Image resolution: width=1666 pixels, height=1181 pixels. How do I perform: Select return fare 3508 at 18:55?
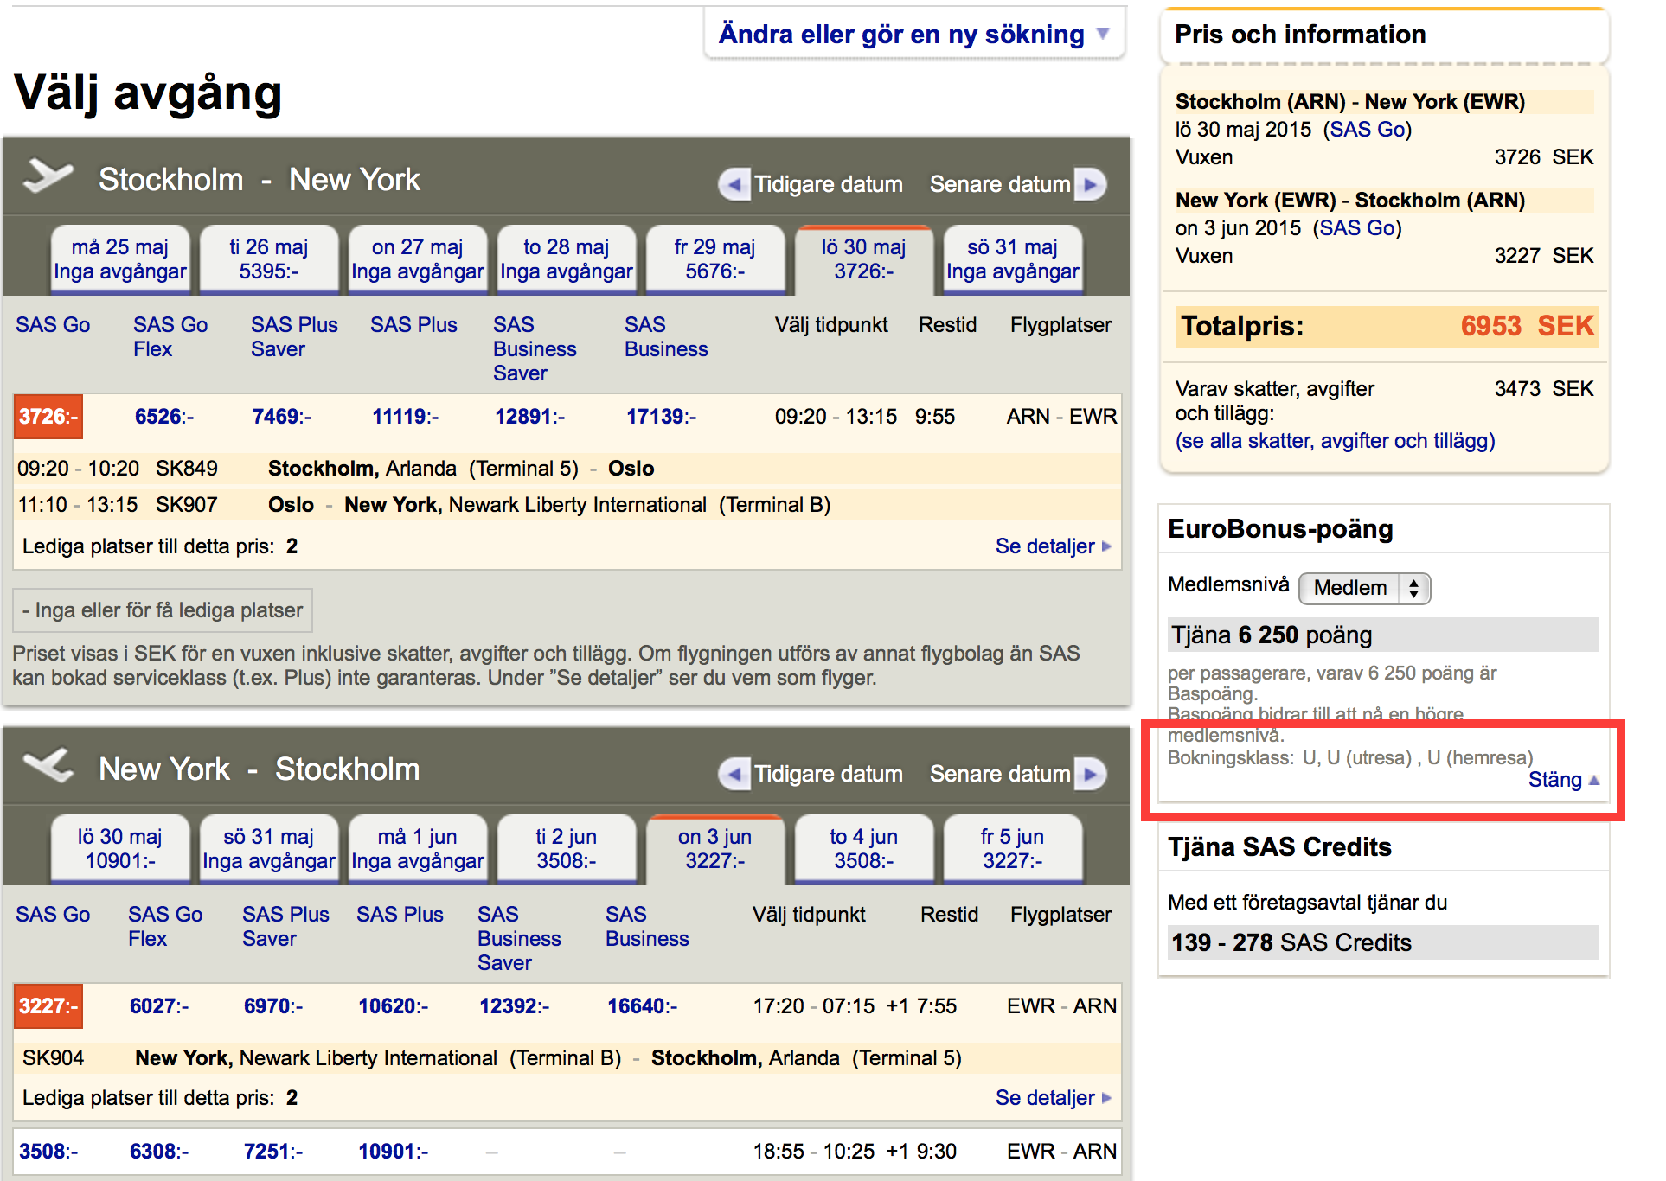[x=48, y=1152]
